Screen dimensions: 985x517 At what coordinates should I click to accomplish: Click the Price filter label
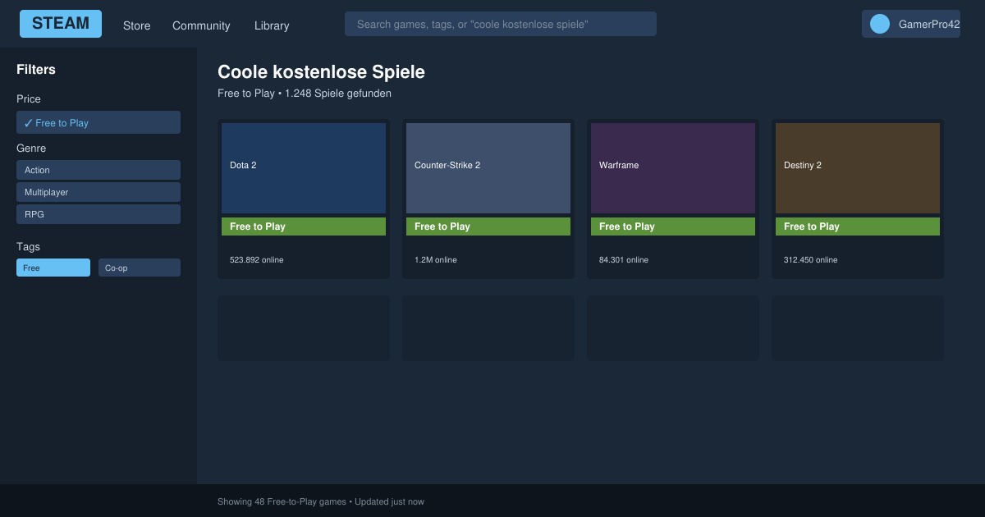click(x=29, y=99)
